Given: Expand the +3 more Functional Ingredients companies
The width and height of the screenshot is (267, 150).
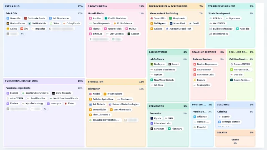Looking at the screenshot, I should tap(45, 109).
